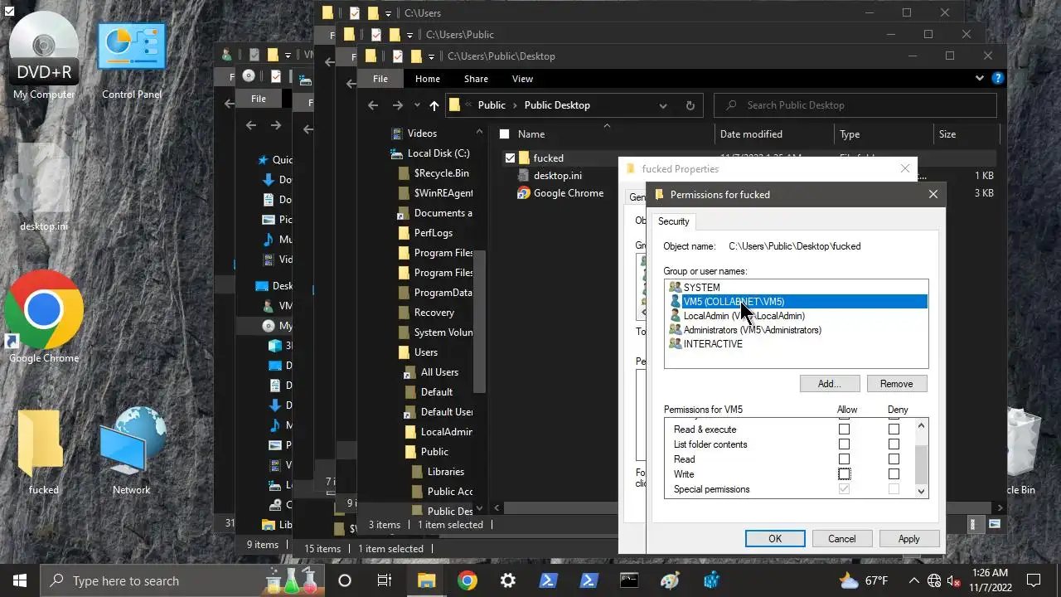The image size is (1061, 597).
Task: Go back in Public Desktop Explorer
Action: click(373, 105)
